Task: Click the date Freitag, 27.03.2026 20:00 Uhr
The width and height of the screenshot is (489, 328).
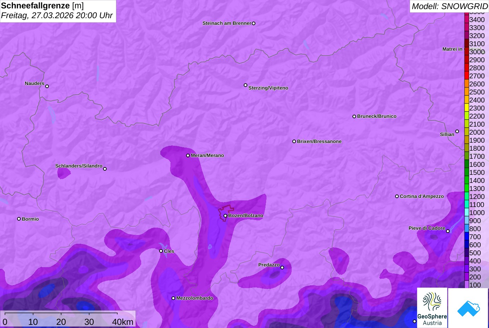Action: (x=57, y=15)
